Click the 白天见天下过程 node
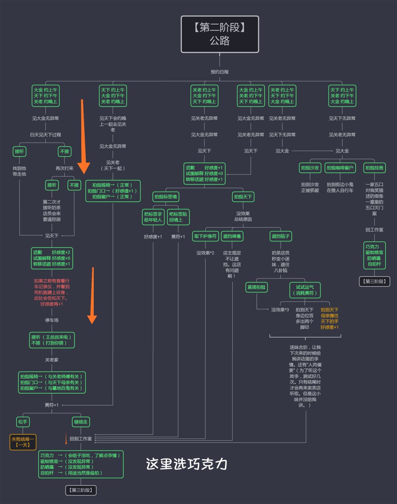Screen dimensions: 397x504 [x=46, y=135]
